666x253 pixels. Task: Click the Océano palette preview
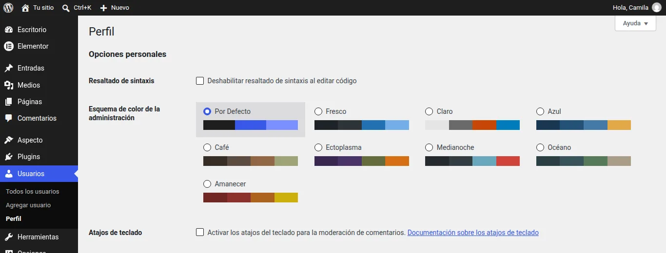[584, 161]
